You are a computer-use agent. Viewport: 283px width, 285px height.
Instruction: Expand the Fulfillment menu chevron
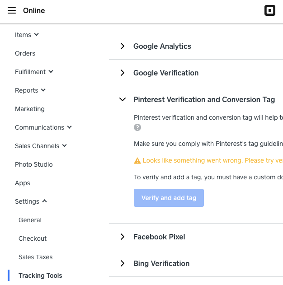(x=51, y=72)
